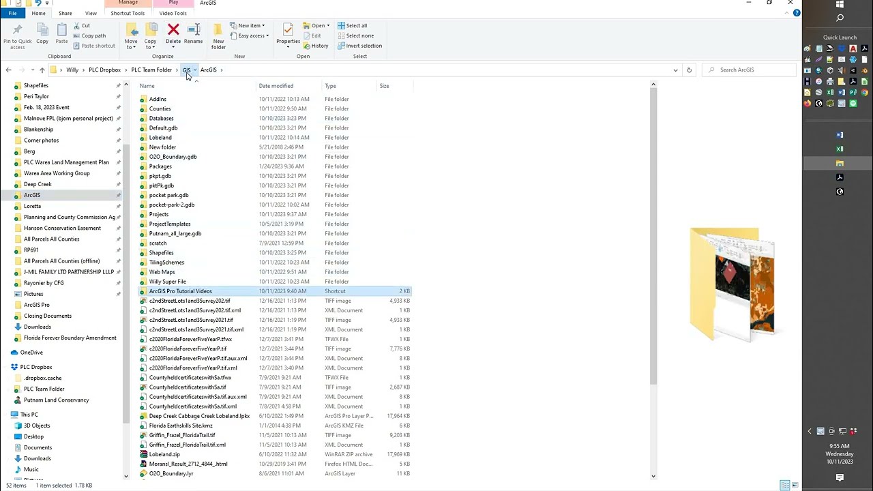Open the address bar history dropdown
Screen dimensions: 873x491
pos(675,70)
